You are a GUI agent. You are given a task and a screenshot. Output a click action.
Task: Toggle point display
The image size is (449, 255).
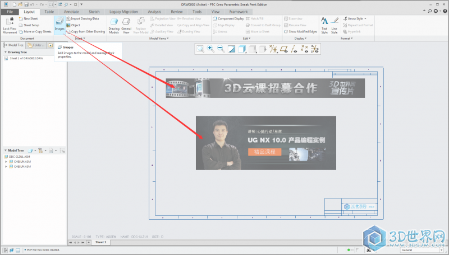point(304,49)
